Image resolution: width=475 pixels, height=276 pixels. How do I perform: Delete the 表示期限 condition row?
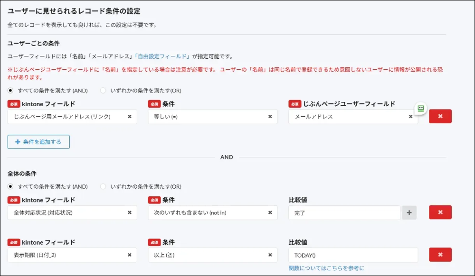pos(440,255)
